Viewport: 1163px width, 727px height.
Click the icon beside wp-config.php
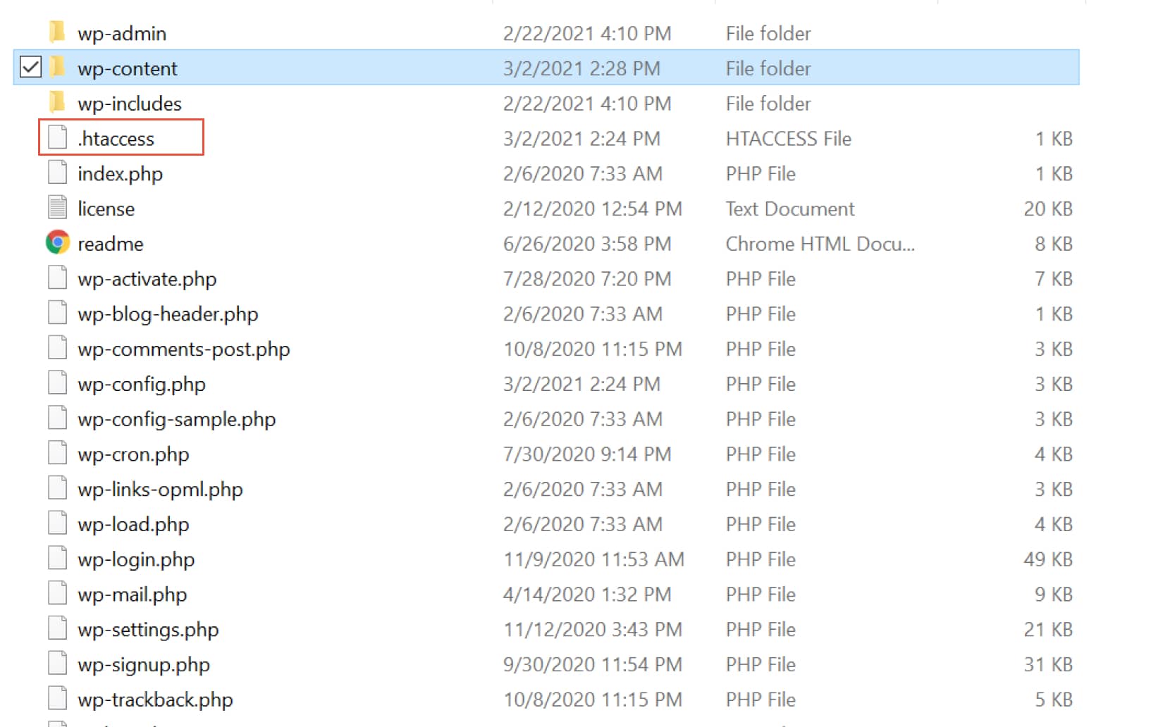tap(57, 383)
